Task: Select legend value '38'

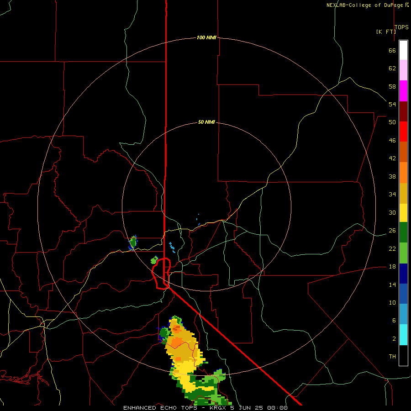Action: pyautogui.click(x=392, y=176)
